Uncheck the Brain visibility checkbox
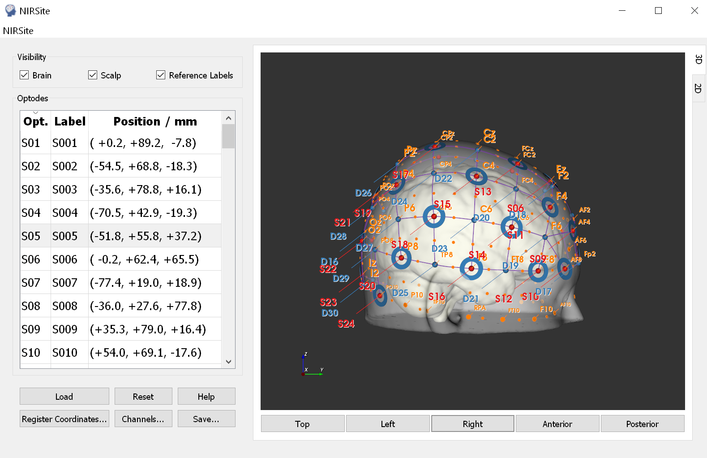This screenshot has width=707, height=458. [x=25, y=75]
